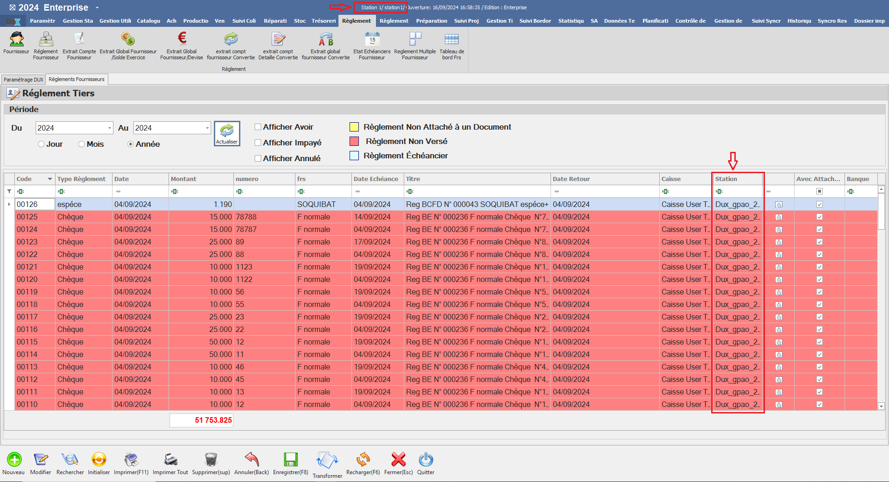Open filter operator for Type Règlement column
889x482 pixels.
click(61, 191)
